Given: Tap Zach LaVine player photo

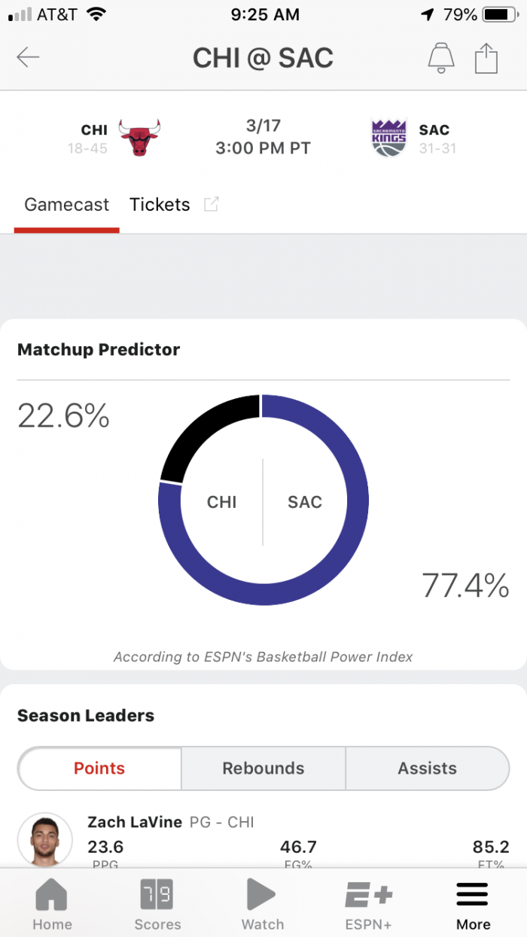Looking at the screenshot, I should pyautogui.click(x=45, y=839).
